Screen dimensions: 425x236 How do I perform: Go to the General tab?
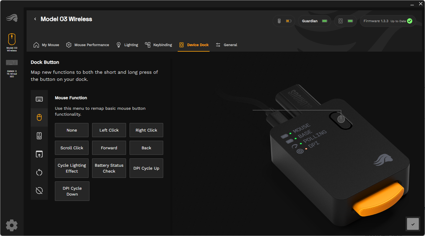226,45
